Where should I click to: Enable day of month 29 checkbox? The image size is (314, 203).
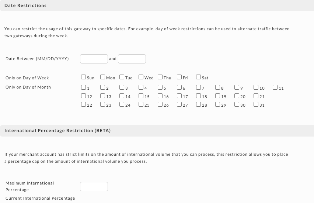(218, 104)
